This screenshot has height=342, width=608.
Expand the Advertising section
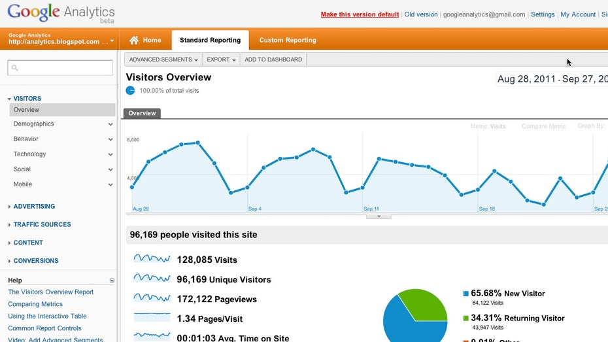[x=9, y=207]
